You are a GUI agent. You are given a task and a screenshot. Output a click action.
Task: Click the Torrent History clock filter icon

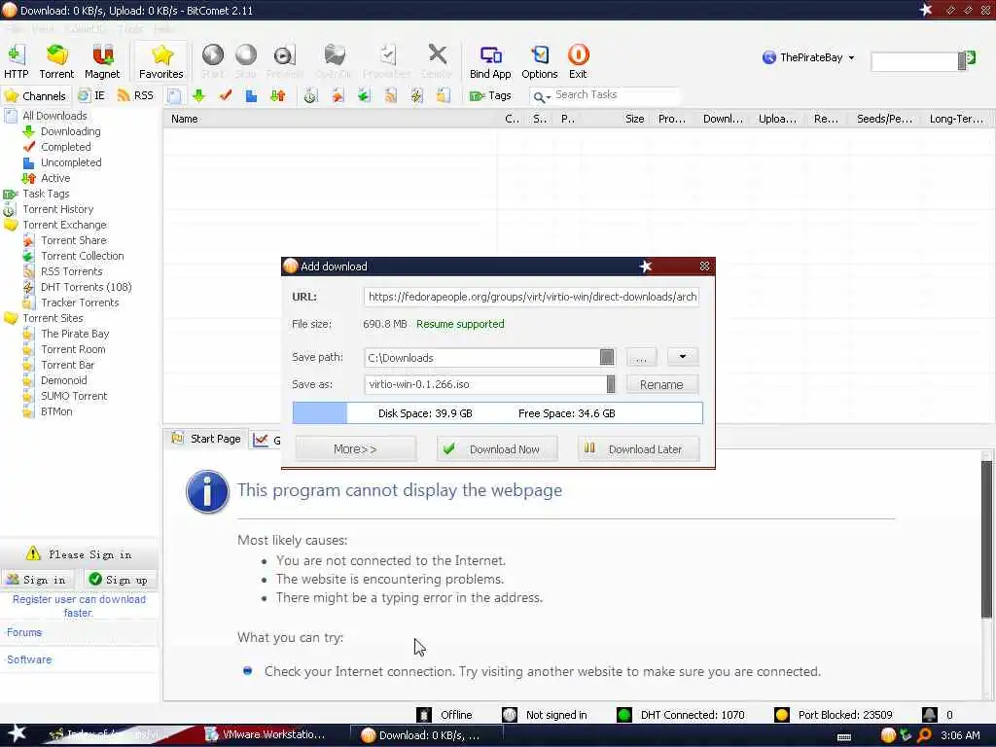[x=310, y=96]
